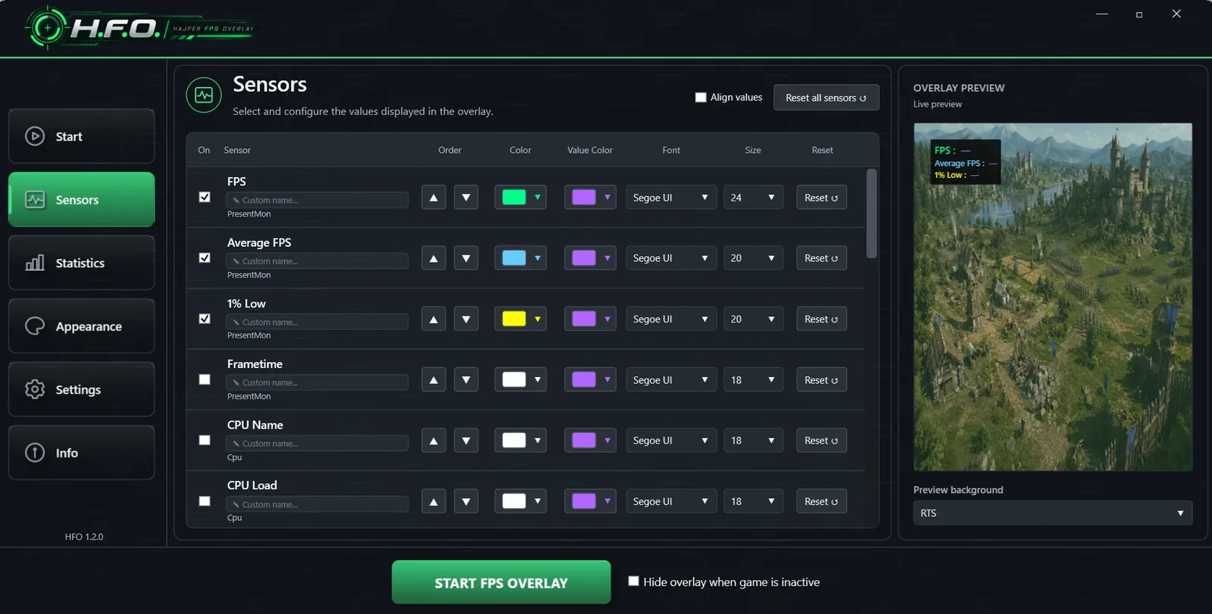Enable the Frametime sensor checkbox
Viewport: 1212px width, 614px height.
tap(205, 379)
